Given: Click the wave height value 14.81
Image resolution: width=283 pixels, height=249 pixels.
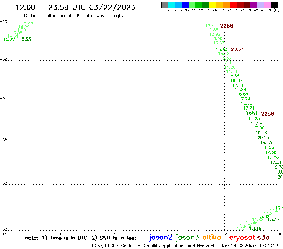Looking at the screenshot, I should coord(232,72).
